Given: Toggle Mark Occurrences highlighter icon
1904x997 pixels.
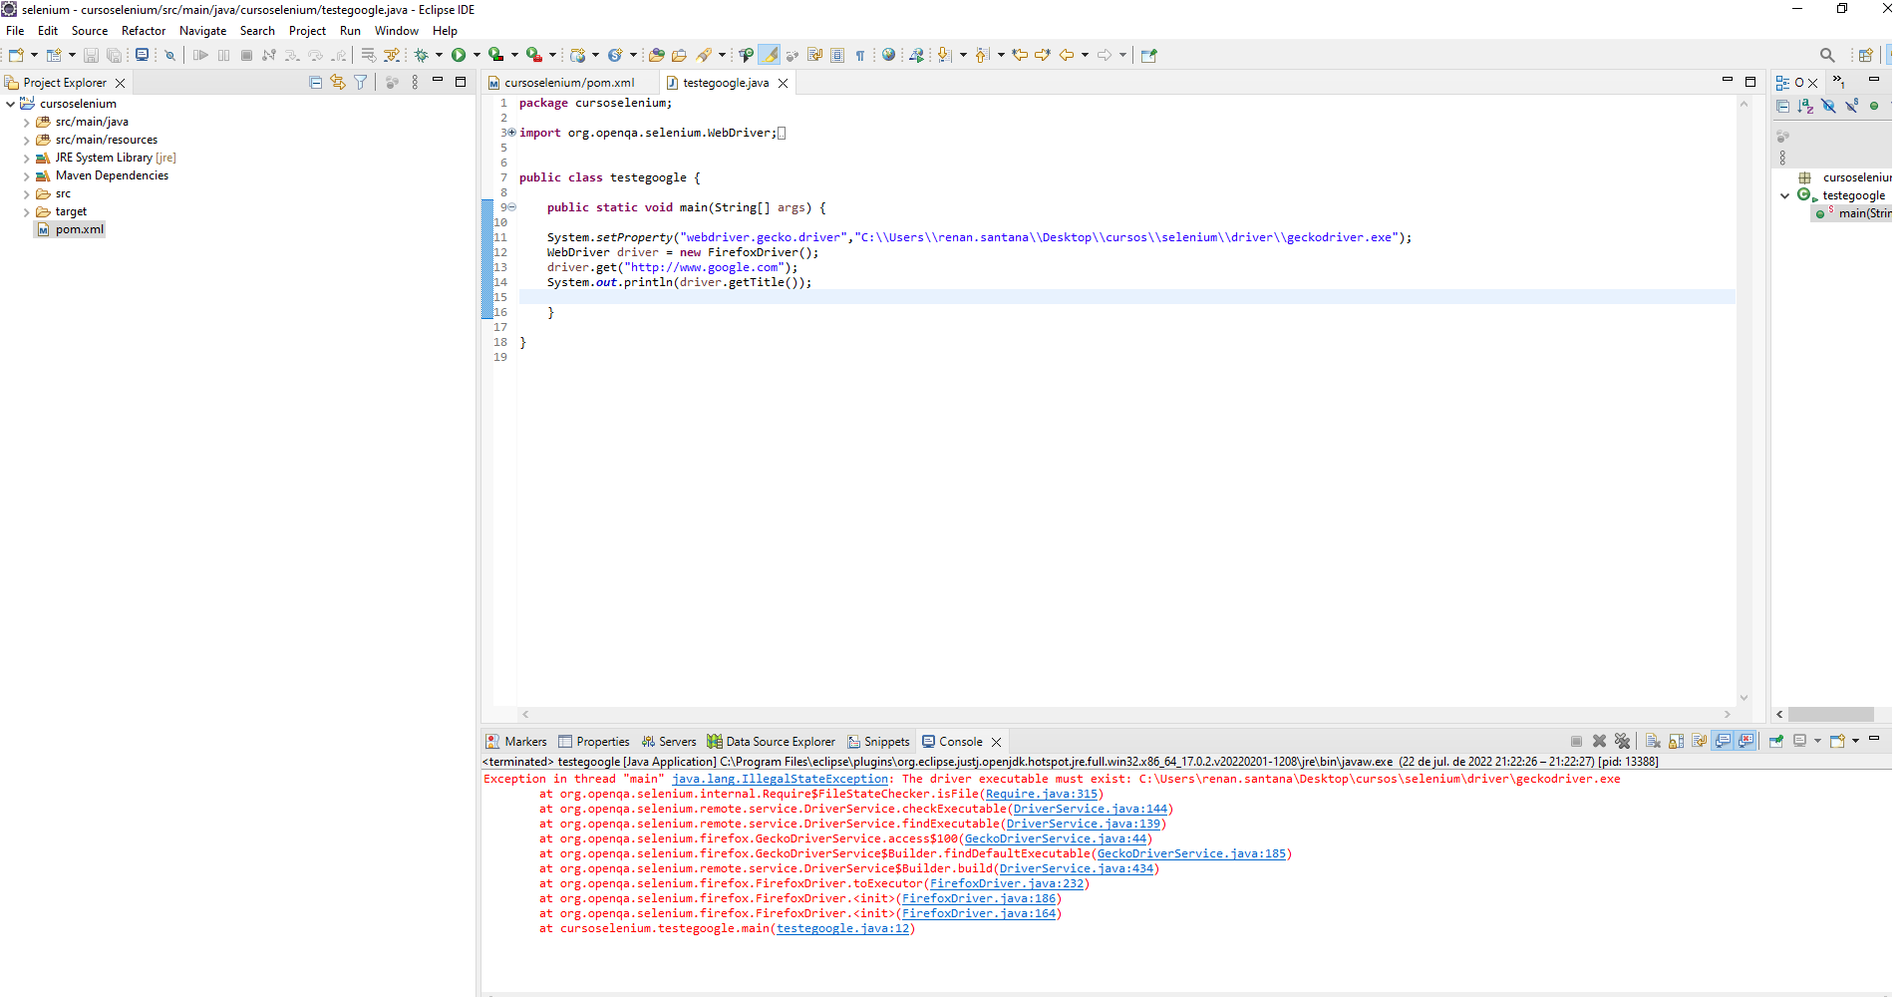Looking at the screenshot, I should (770, 55).
